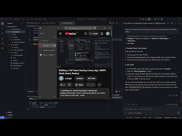
Task: Click the youtube.com address bar
Action: click(80, 28)
